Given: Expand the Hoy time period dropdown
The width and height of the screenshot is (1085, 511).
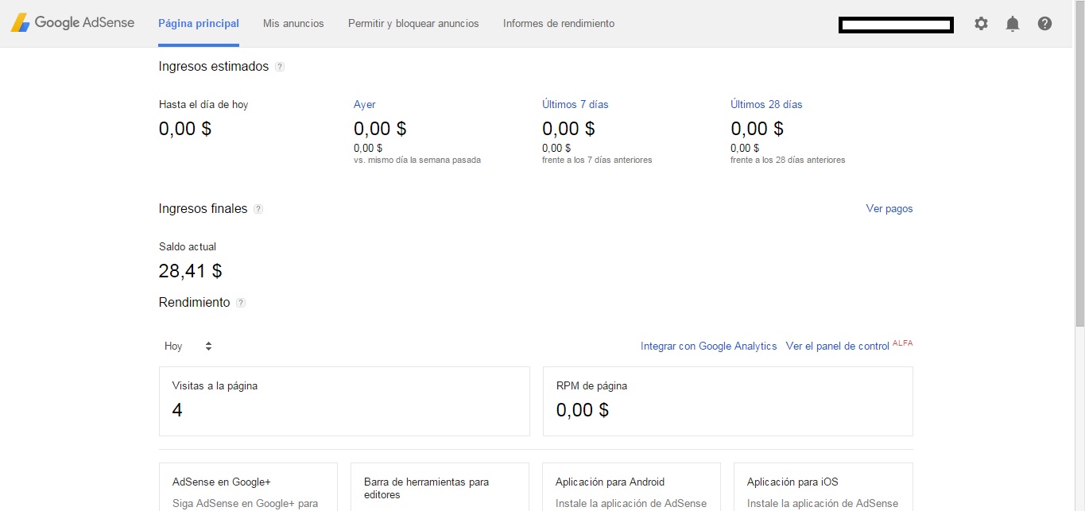Looking at the screenshot, I should (188, 346).
